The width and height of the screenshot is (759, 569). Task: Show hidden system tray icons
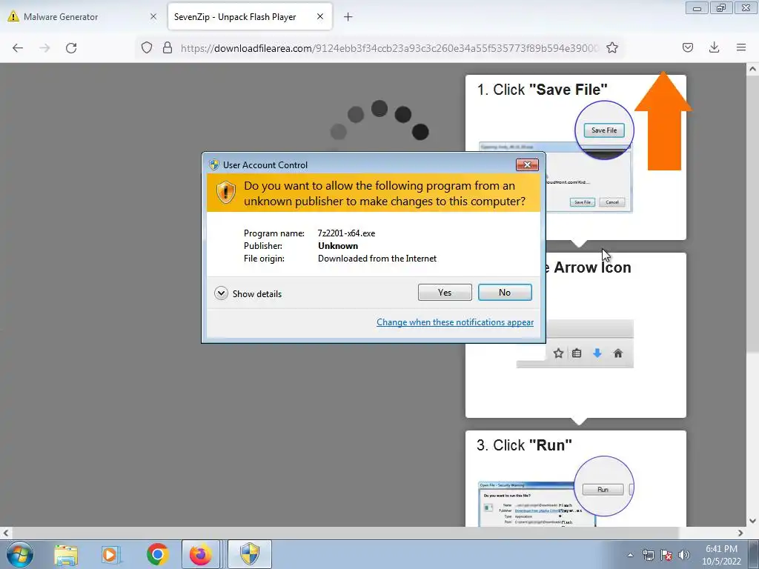point(630,555)
